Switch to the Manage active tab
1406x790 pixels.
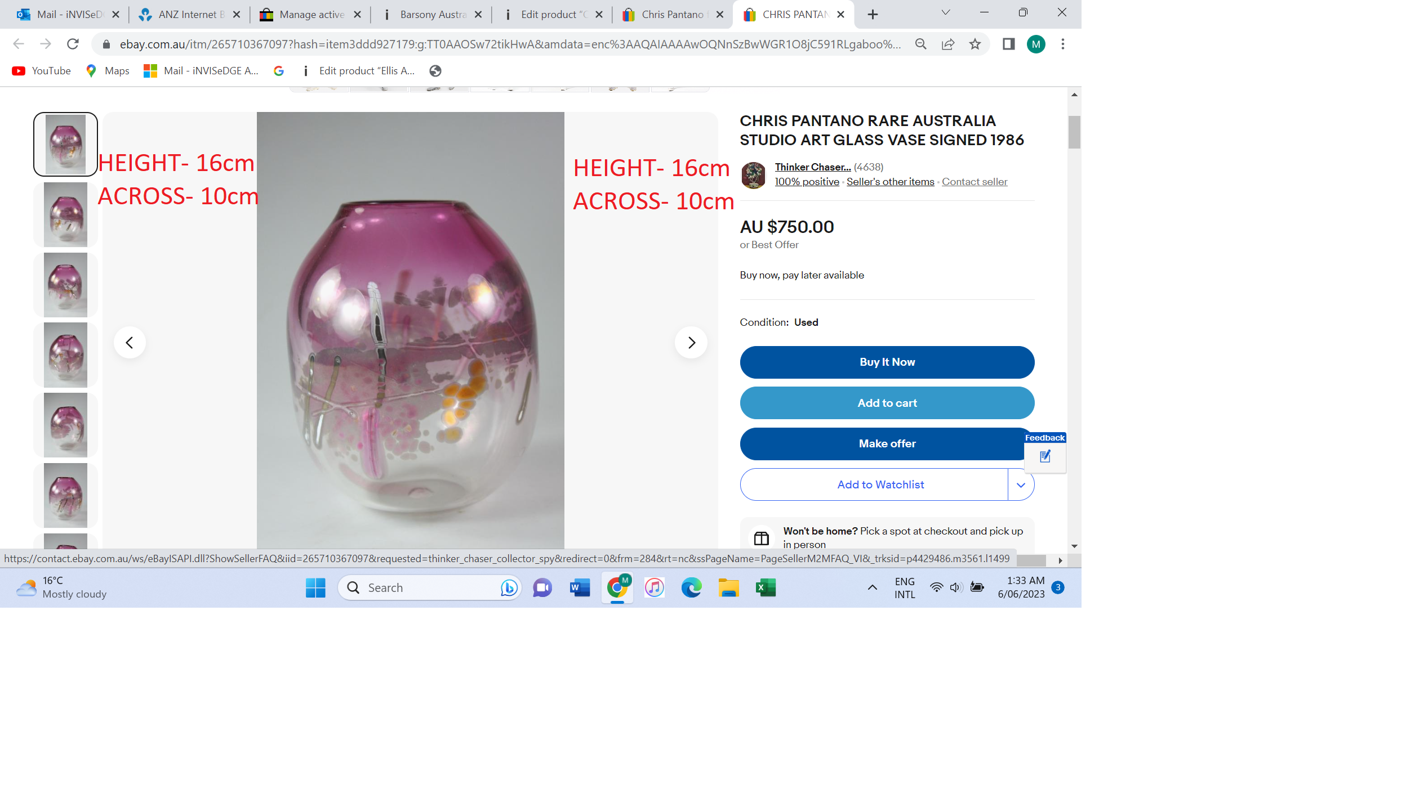(x=310, y=15)
